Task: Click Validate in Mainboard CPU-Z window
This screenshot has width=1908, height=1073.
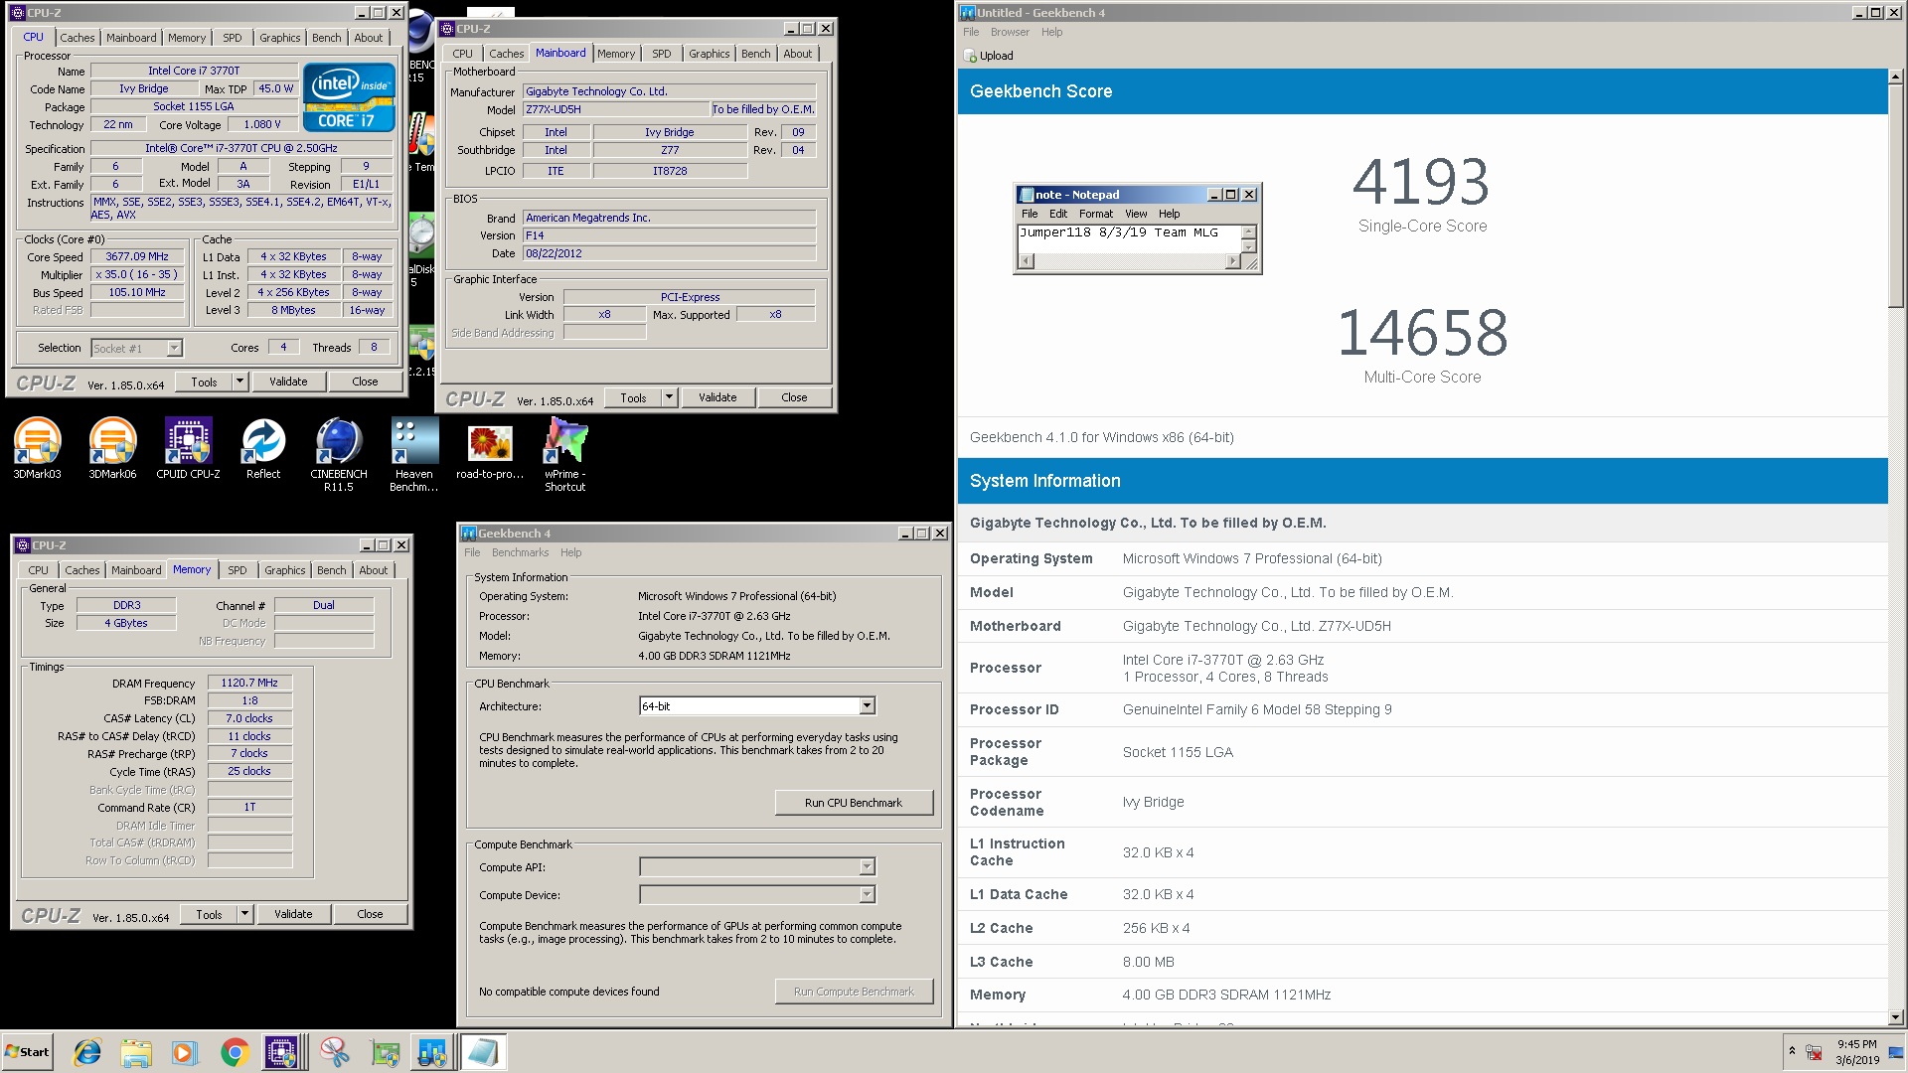Action: click(717, 397)
